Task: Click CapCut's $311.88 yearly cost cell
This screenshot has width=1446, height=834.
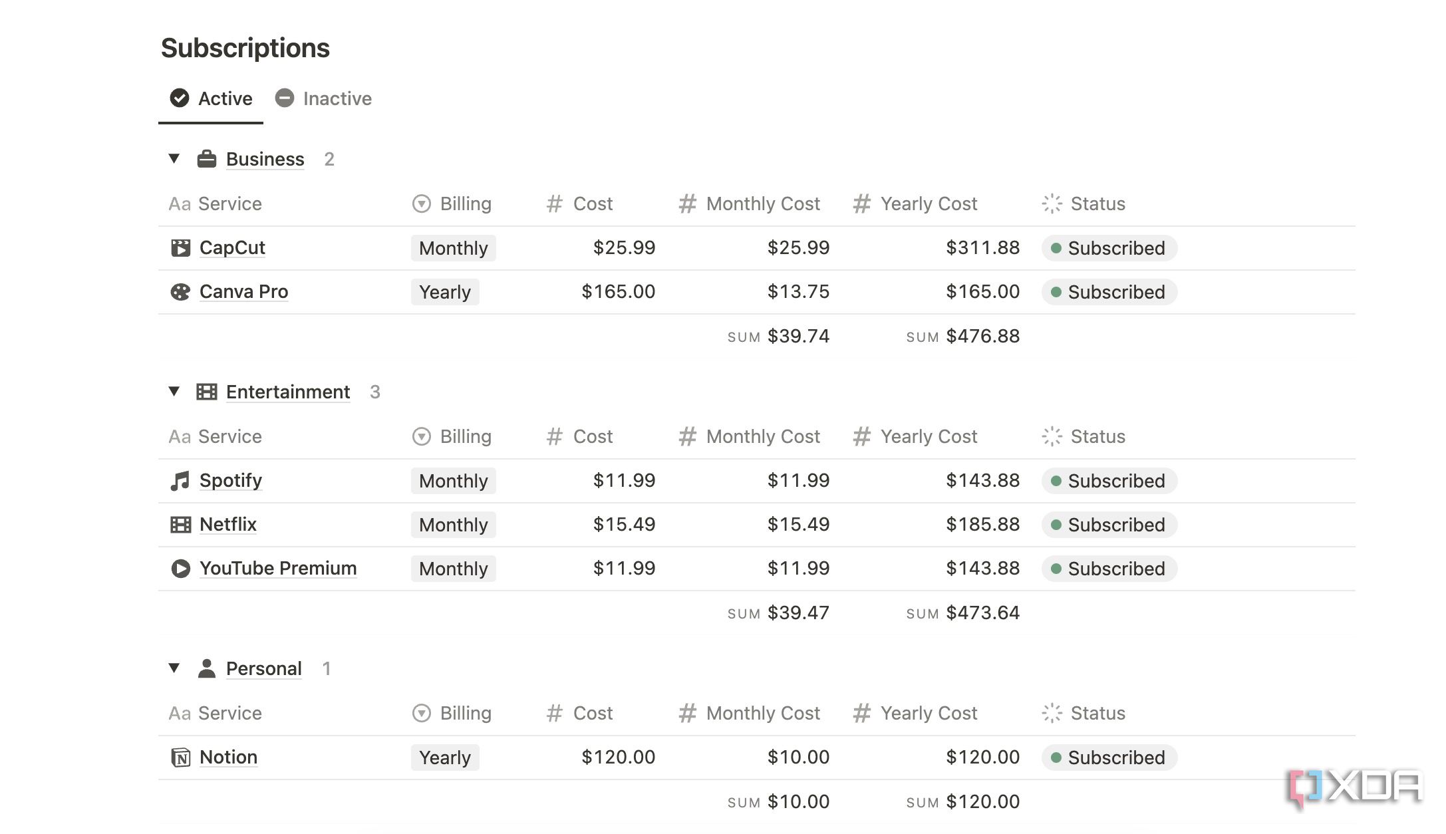Action: coord(982,248)
